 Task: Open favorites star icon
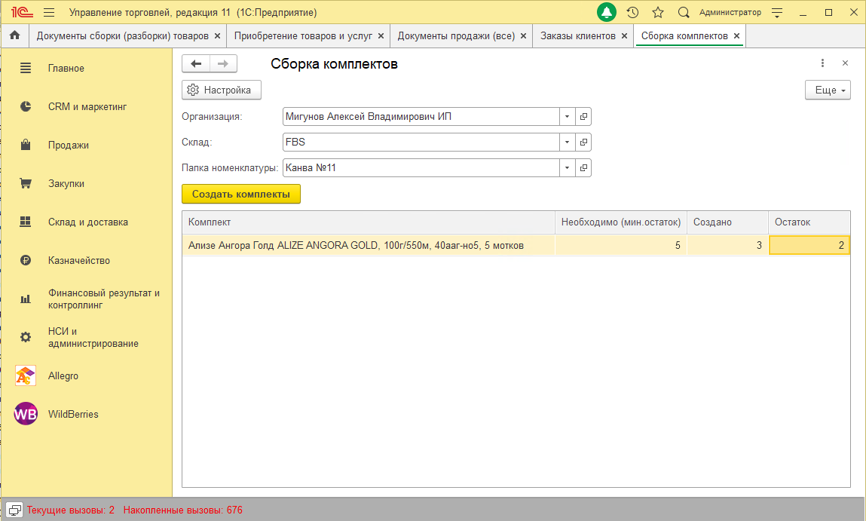tap(658, 12)
